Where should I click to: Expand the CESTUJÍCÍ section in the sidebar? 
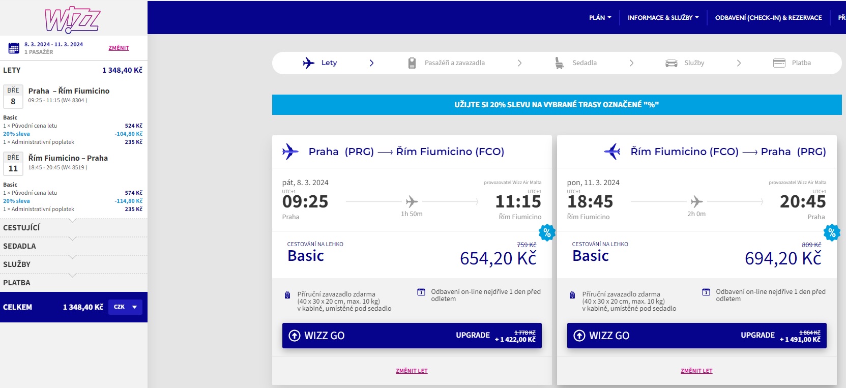coord(74,228)
